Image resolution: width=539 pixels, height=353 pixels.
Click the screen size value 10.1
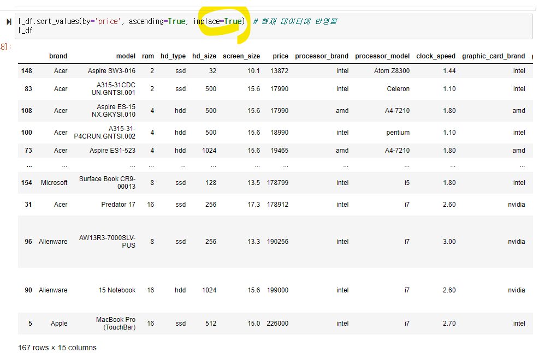[254, 71]
